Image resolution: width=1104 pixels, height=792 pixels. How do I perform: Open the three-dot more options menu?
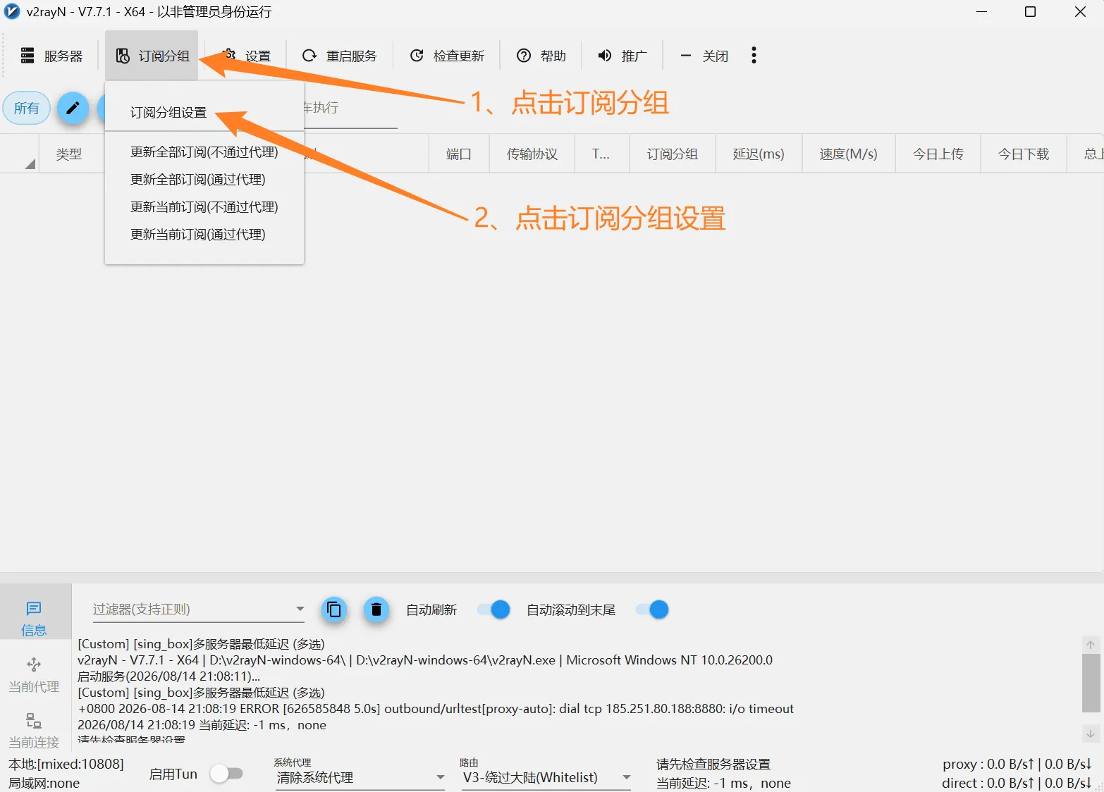tap(754, 55)
